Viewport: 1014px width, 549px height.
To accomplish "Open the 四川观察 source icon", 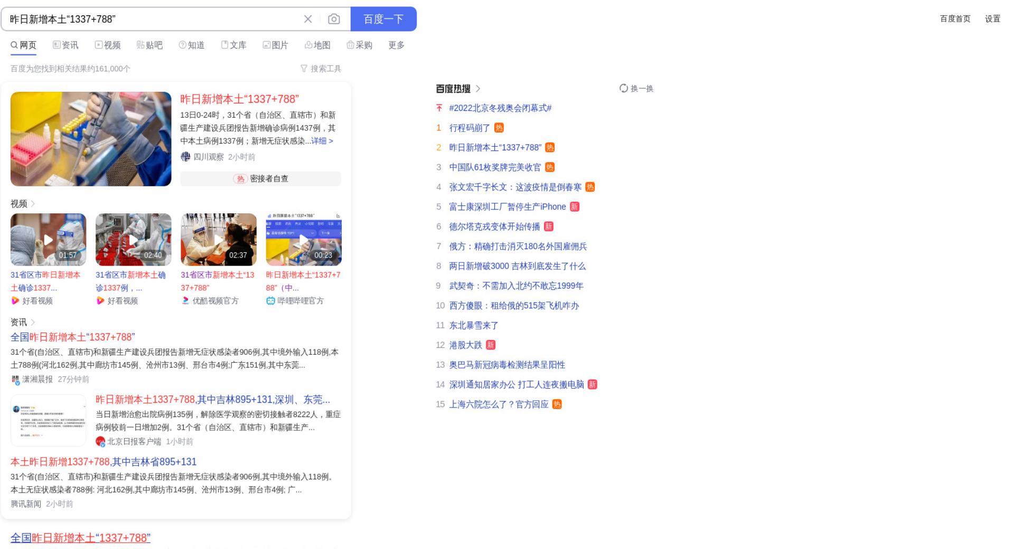I will point(185,157).
